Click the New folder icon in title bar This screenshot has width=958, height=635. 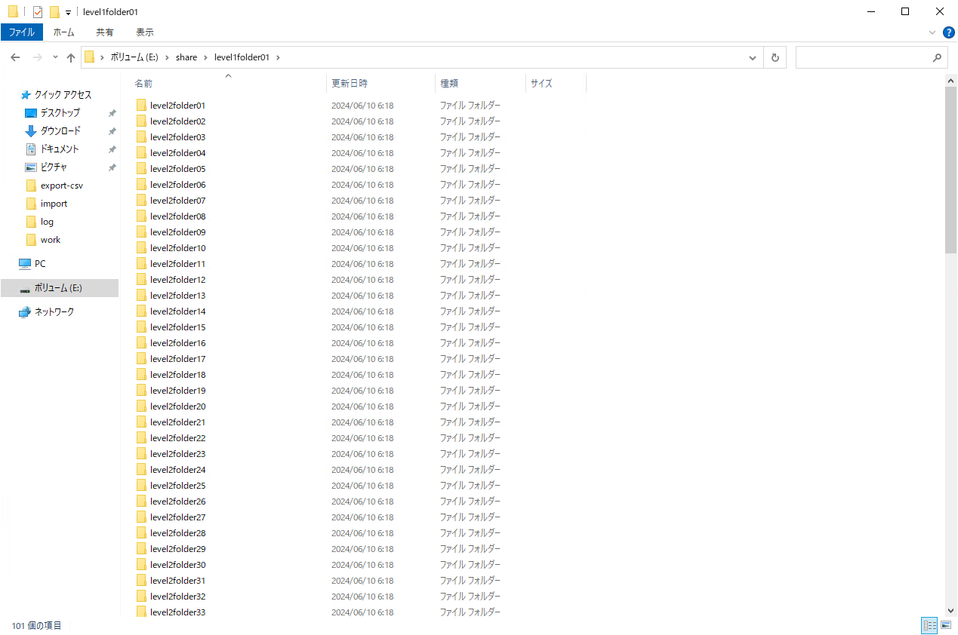[x=54, y=12]
